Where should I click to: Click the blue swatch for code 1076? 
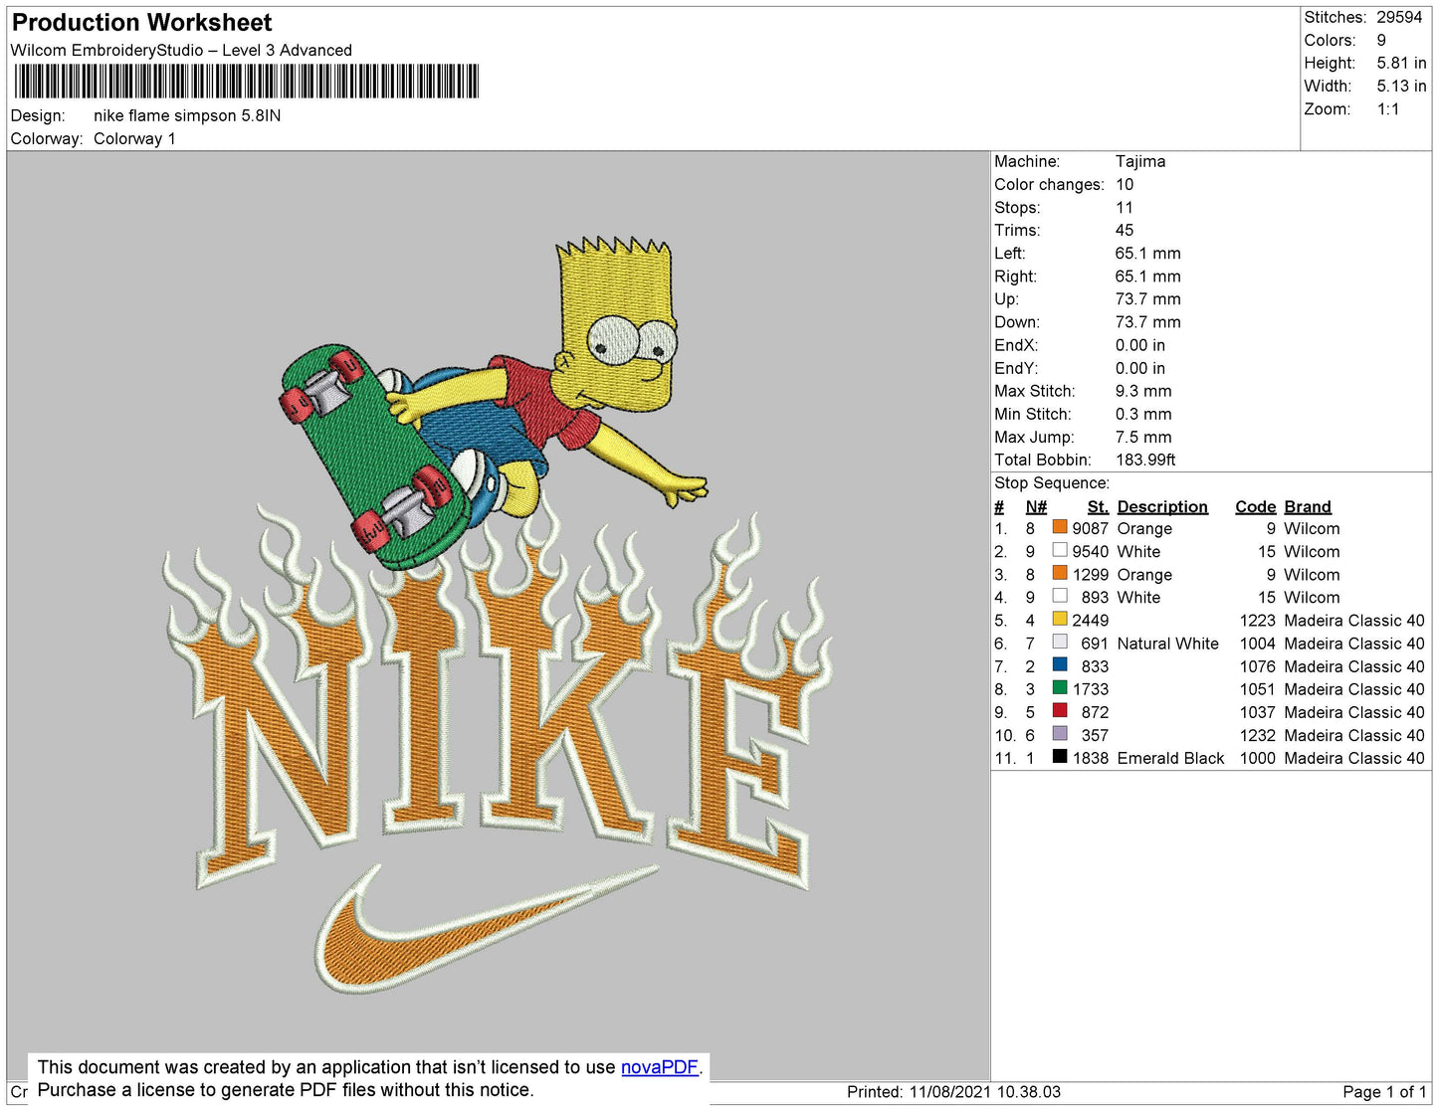click(1060, 665)
